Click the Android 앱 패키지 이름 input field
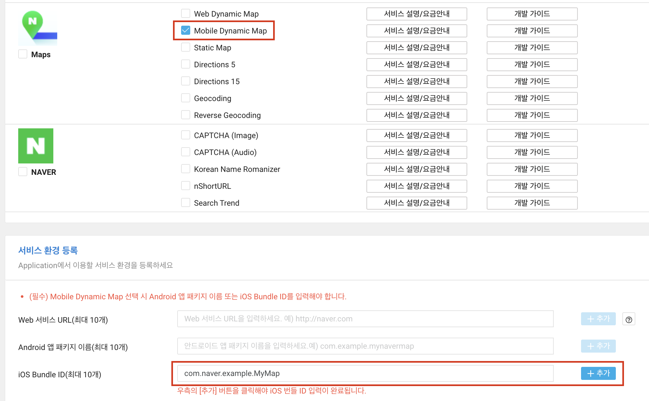The width and height of the screenshot is (649, 401). tap(365, 346)
